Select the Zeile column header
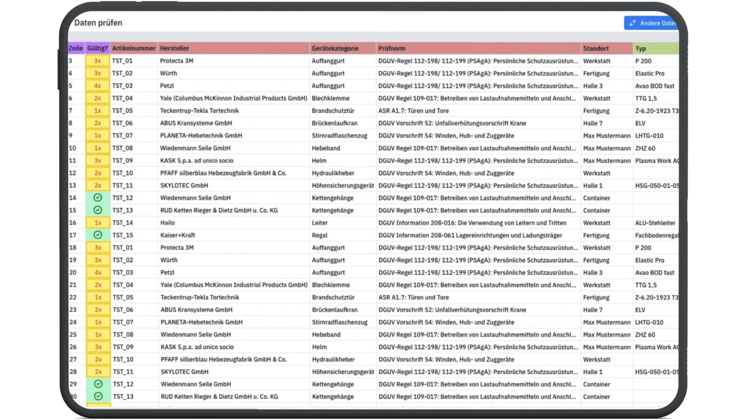The height and width of the screenshot is (420, 746). [76, 48]
